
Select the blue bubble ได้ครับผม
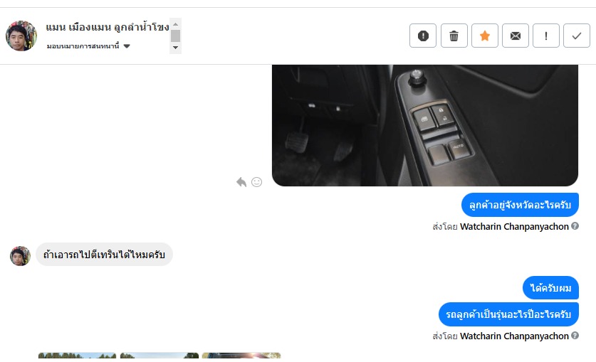(550, 288)
